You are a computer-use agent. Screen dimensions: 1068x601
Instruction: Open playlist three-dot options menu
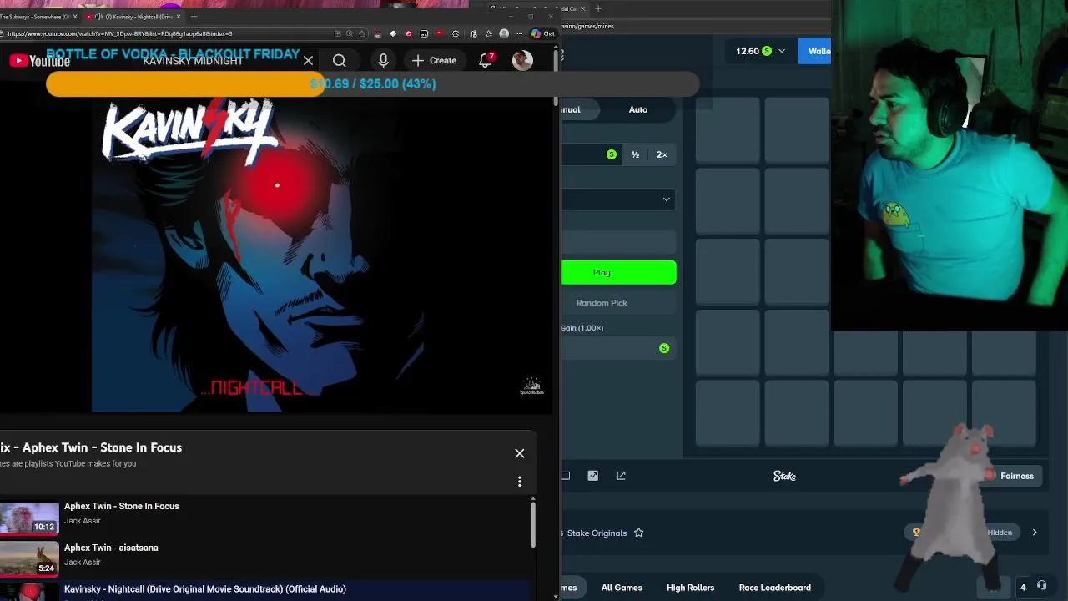(519, 481)
